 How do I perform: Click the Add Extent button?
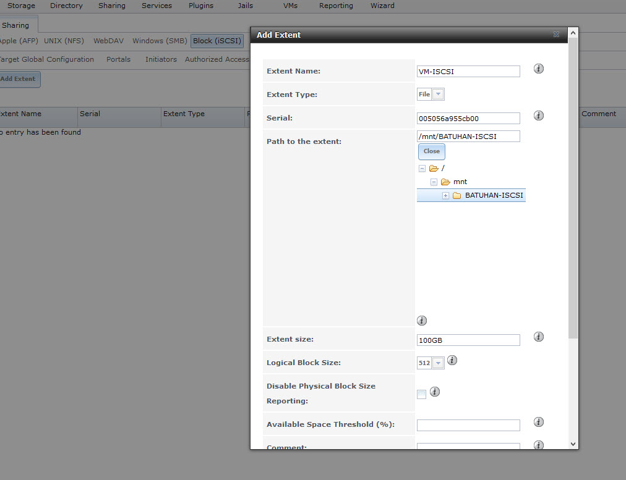click(18, 79)
